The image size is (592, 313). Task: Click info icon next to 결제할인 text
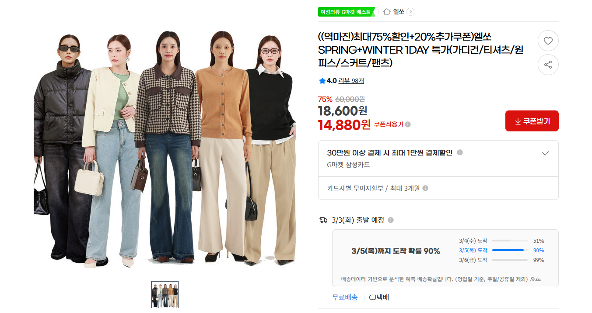coord(460,152)
